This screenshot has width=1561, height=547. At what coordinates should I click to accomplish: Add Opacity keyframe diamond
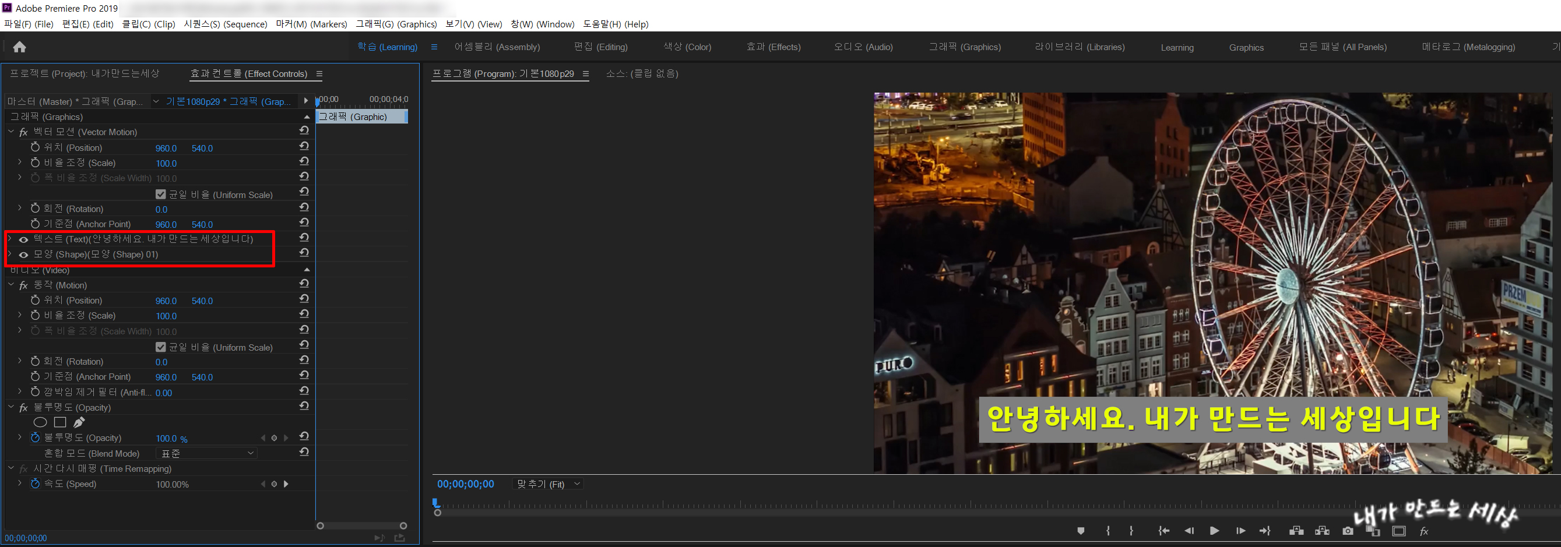pos(274,438)
